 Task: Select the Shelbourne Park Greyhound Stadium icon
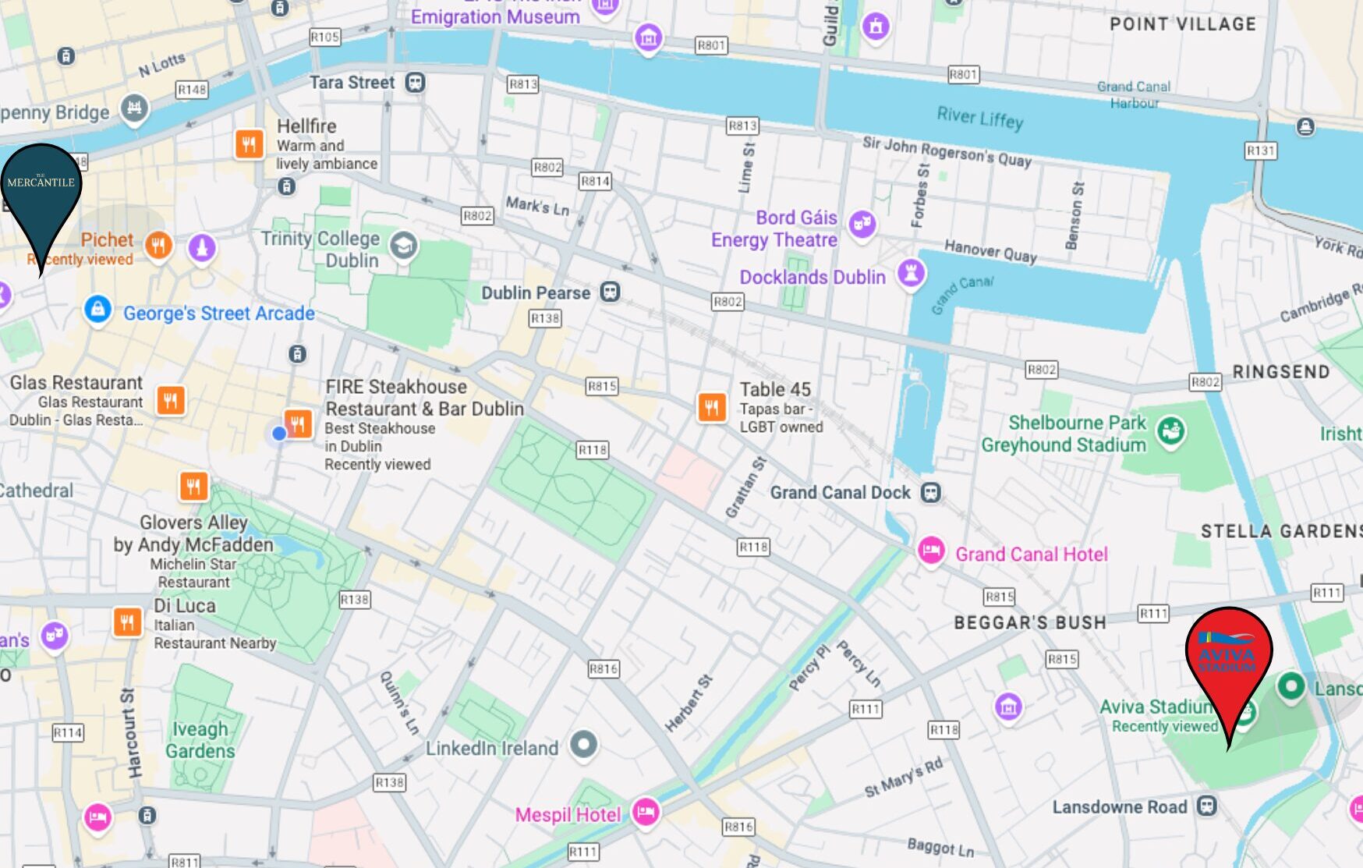[1170, 430]
